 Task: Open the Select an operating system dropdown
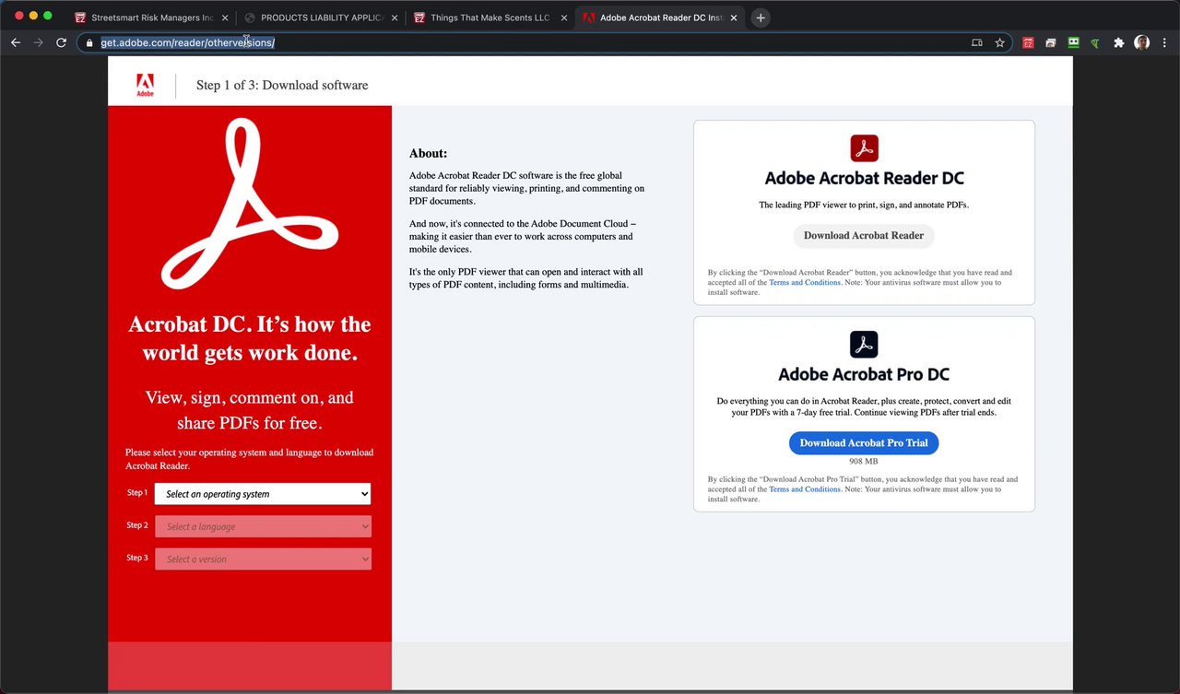coord(263,494)
